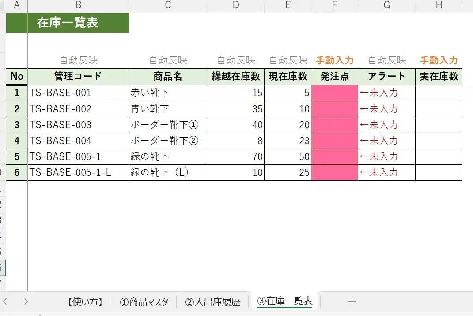
Task: Select cell TS-BASE-005-1-L
Action: click(x=78, y=172)
